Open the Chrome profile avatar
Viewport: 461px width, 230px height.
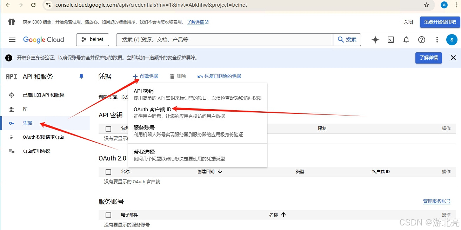tap(444, 5)
